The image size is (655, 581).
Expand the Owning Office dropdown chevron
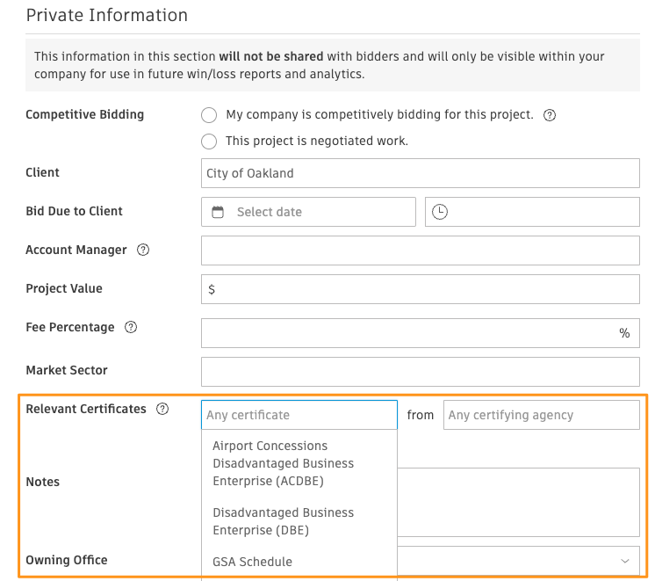pyautogui.click(x=625, y=561)
